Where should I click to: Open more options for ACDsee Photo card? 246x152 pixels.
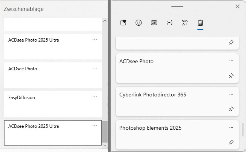231,61
